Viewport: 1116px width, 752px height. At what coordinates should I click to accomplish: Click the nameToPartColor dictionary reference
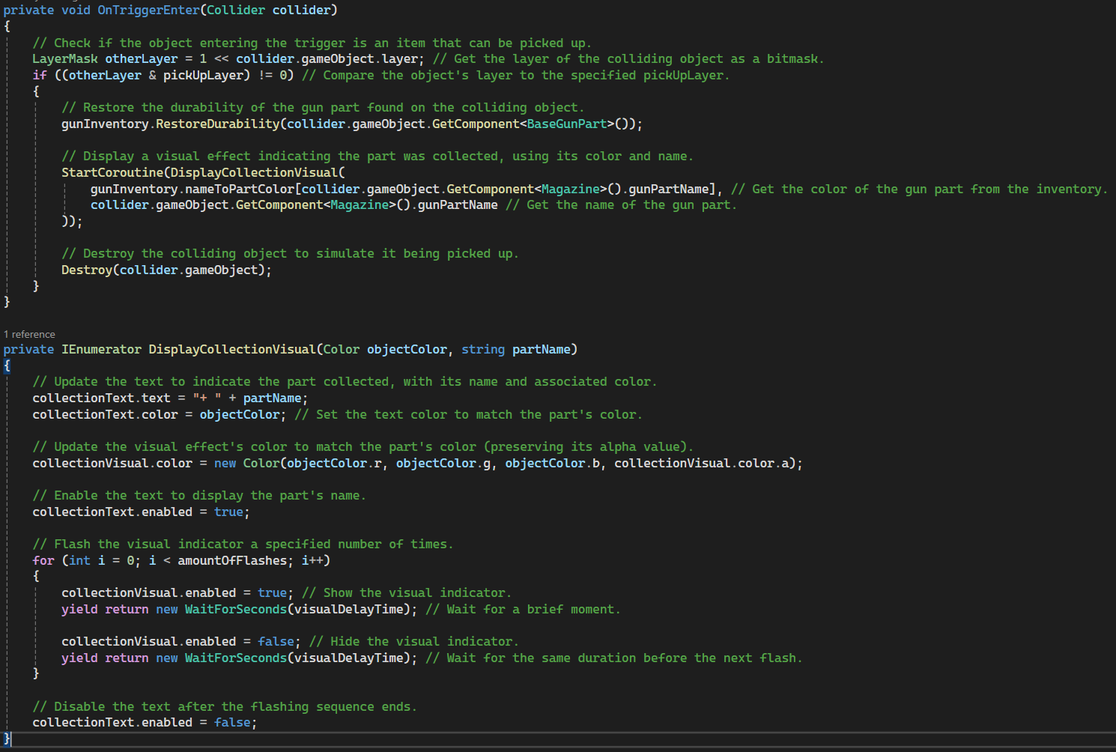[240, 189]
